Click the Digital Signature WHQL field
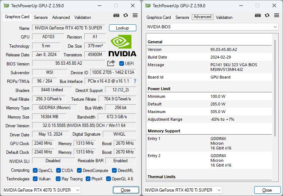Image resolution: width=283 pixels, height=196 pixels. pos(119,134)
